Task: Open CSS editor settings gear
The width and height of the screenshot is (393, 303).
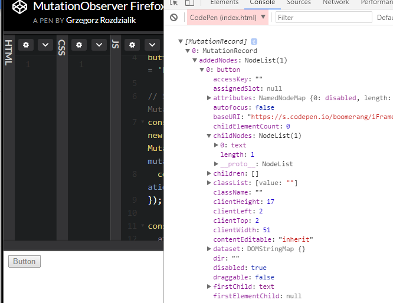Action: (79, 45)
